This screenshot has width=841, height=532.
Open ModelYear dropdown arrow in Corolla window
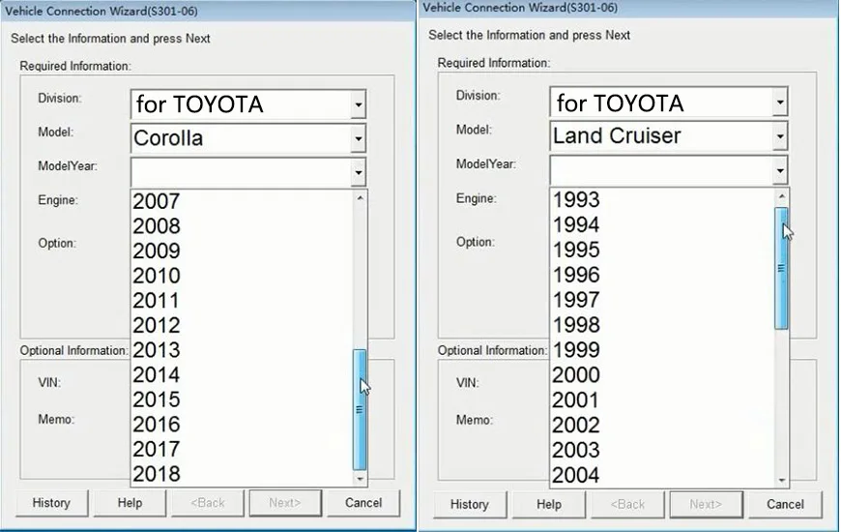(359, 172)
